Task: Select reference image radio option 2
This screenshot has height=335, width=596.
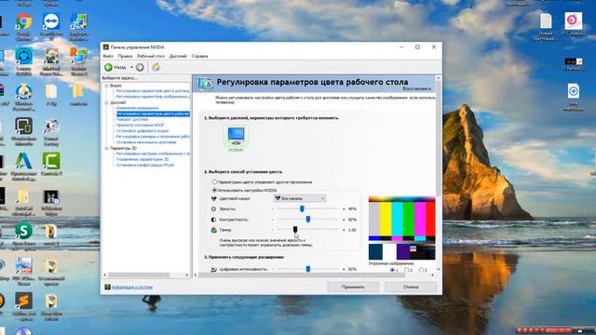Action: (x=407, y=270)
